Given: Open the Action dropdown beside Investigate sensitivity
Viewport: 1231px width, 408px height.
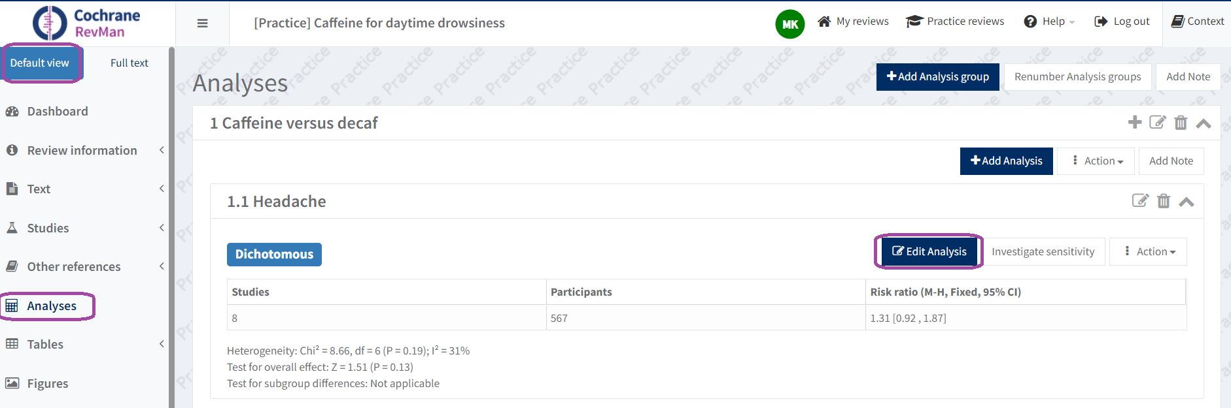Looking at the screenshot, I should (1148, 252).
